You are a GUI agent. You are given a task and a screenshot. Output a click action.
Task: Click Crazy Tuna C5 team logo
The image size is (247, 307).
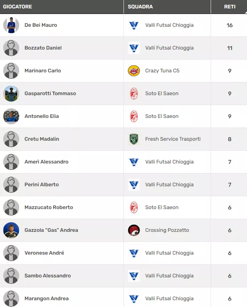(x=133, y=71)
